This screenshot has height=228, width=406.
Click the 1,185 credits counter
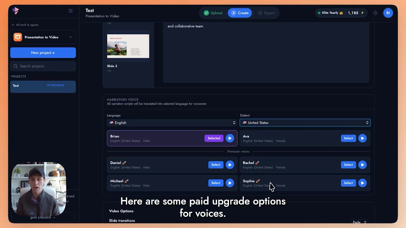(x=353, y=13)
